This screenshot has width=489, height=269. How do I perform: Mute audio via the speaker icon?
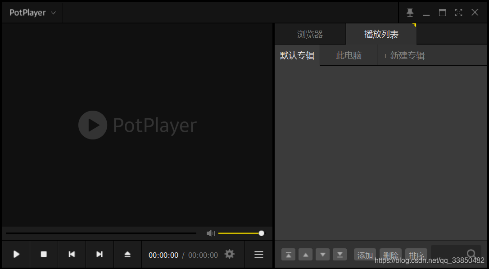point(211,233)
